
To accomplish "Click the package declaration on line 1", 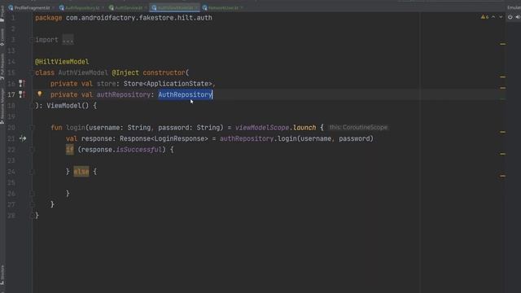I will click(124, 18).
